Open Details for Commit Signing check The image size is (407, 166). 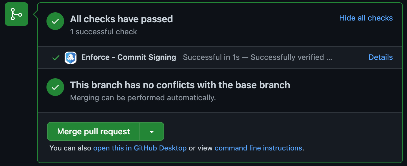click(381, 57)
